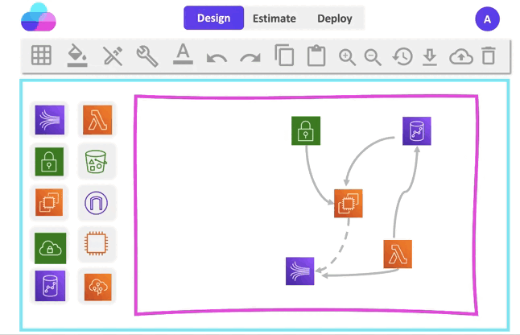Select the orange Elastic Beanstalk cloud icon in the palette

[98, 287]
